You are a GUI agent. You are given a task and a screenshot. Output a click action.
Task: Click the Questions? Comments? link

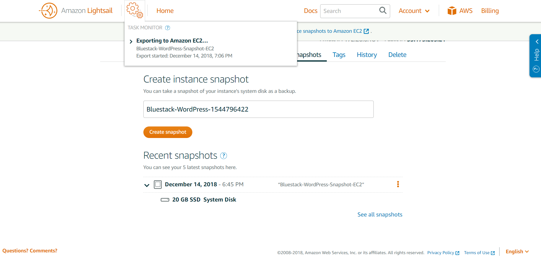(30, 251)
